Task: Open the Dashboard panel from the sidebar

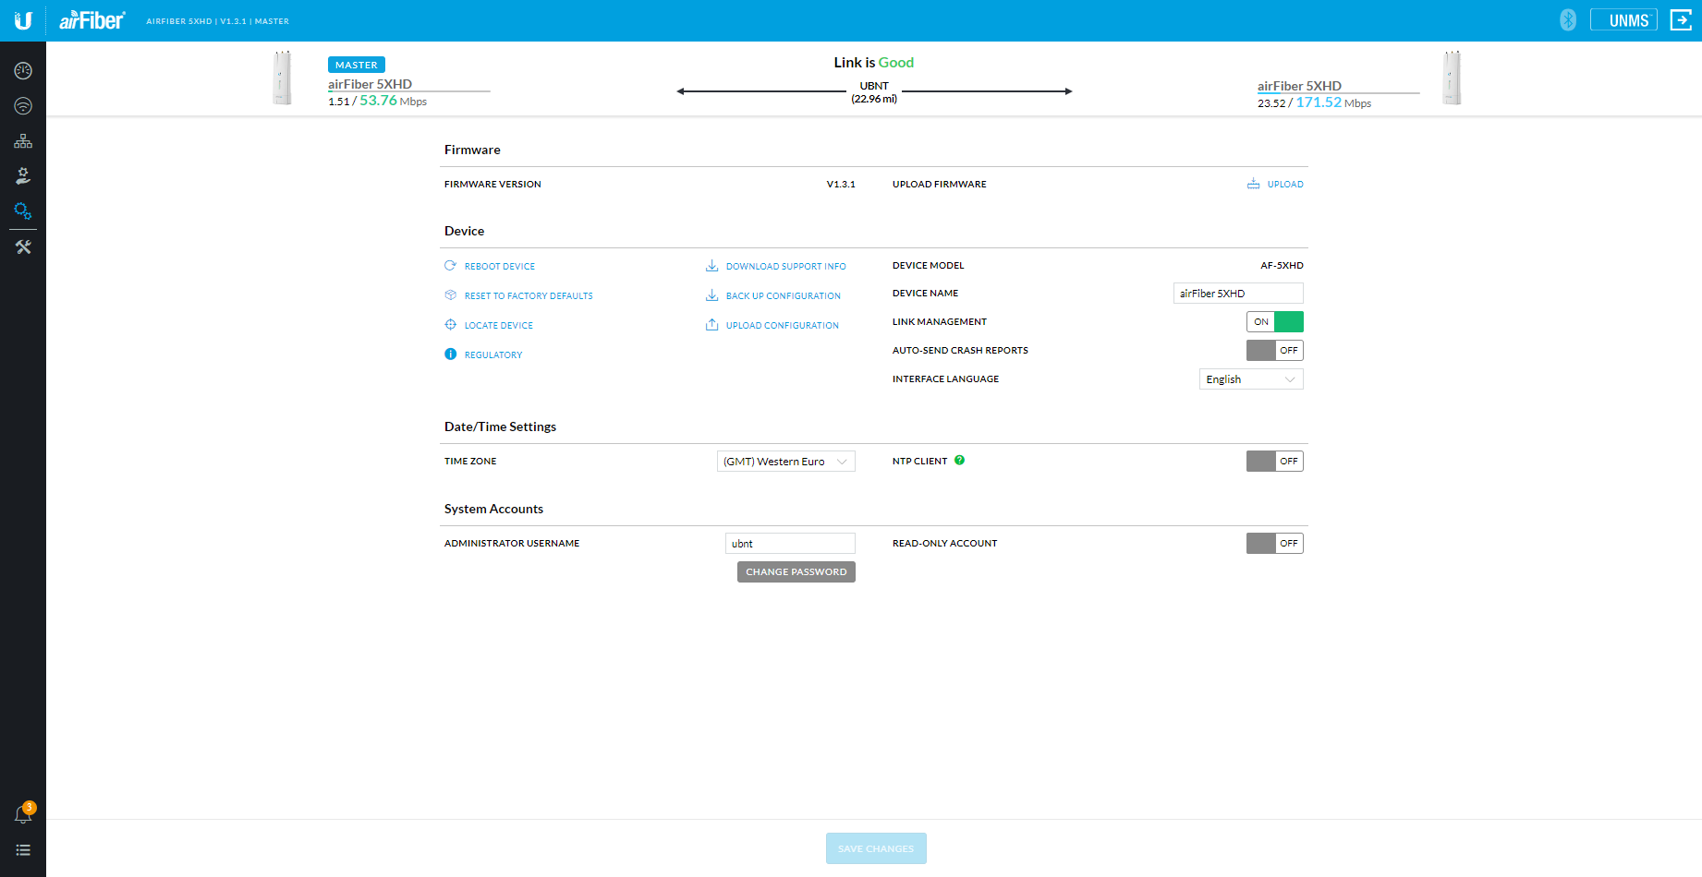Action: coord(23,70)
